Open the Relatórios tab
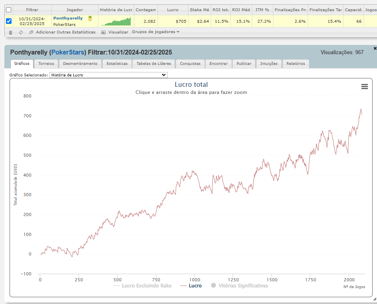Image resolution: width=377 pixels, height=304 pixels. tap(296, 64)
